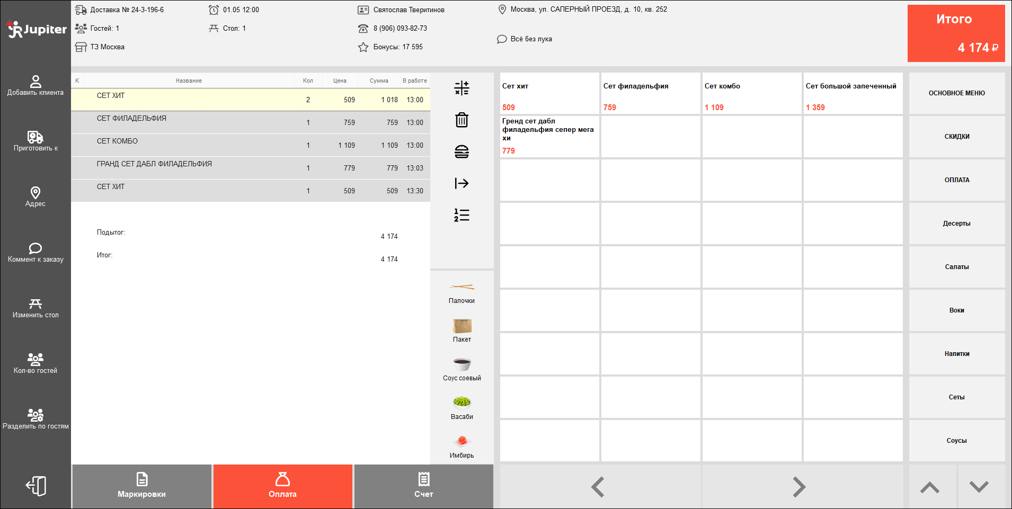The width and height of the screenshot is (1012, 509).
Task: Add 'Сет комбо' 1 109 menu tile
Action: coord(752,93)
